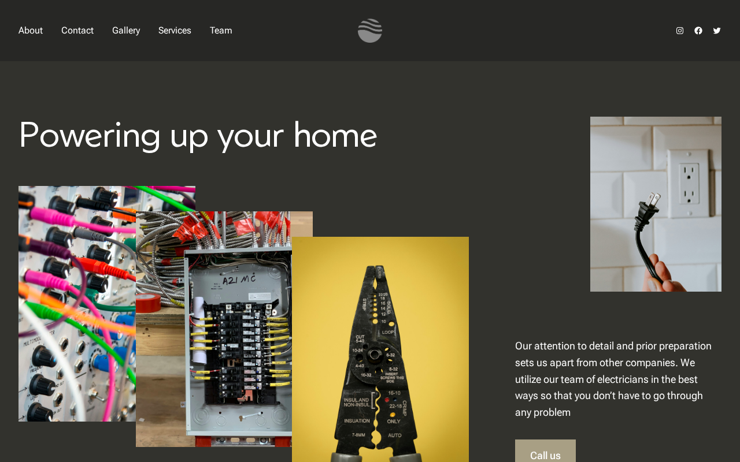Screen dimensions: 740x462
Task: Open the Team navigation link
Action: point(221,31)
